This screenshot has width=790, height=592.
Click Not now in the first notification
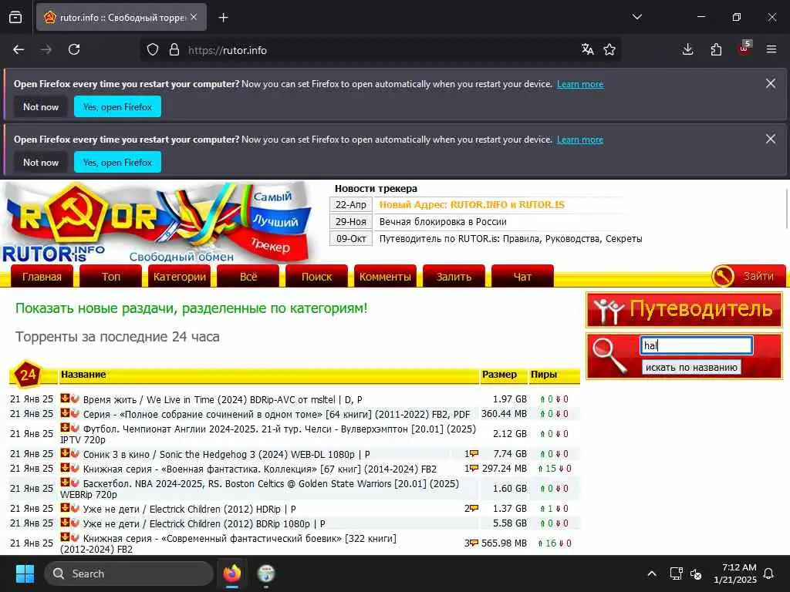[x=41, y=106]
